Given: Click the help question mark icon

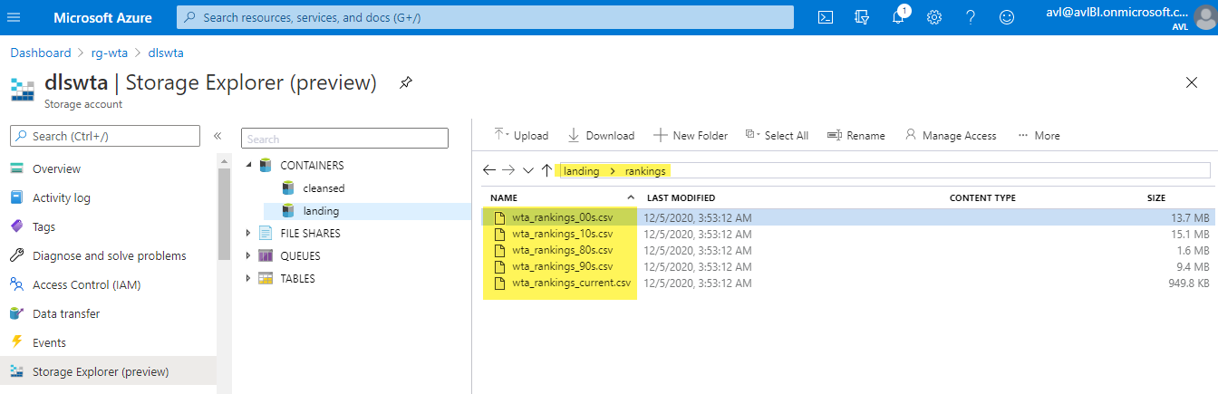Looking at the screenshot, I should coord(971,17).
